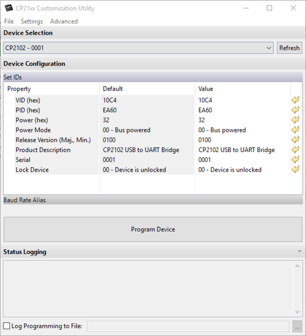Edit the Power value cell 32
The width and height of the screenshot is (306, 336).
click(243, 120)
